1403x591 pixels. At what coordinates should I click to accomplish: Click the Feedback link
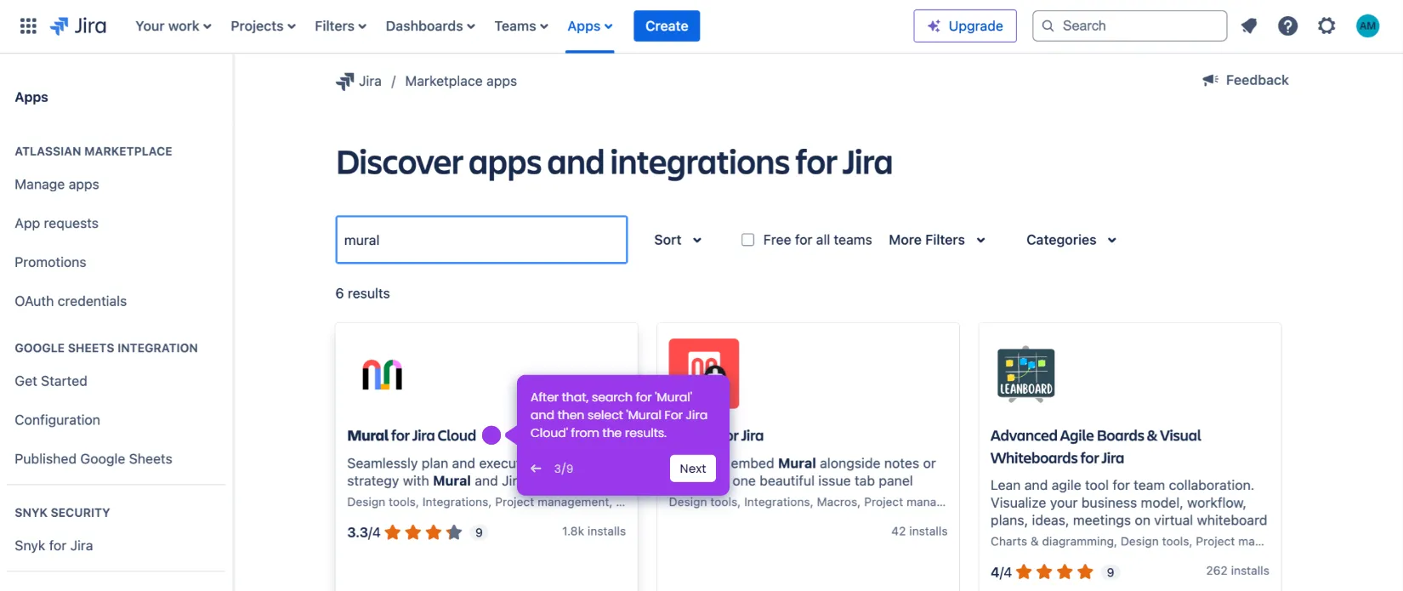tap(1257, 80)
